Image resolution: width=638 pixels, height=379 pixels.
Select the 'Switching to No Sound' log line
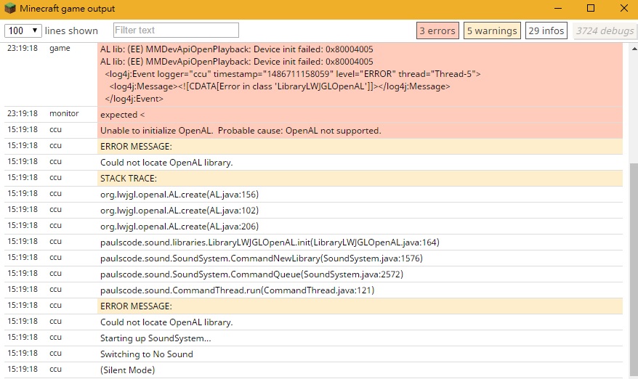pyautogui.click(x=147, y=354)
